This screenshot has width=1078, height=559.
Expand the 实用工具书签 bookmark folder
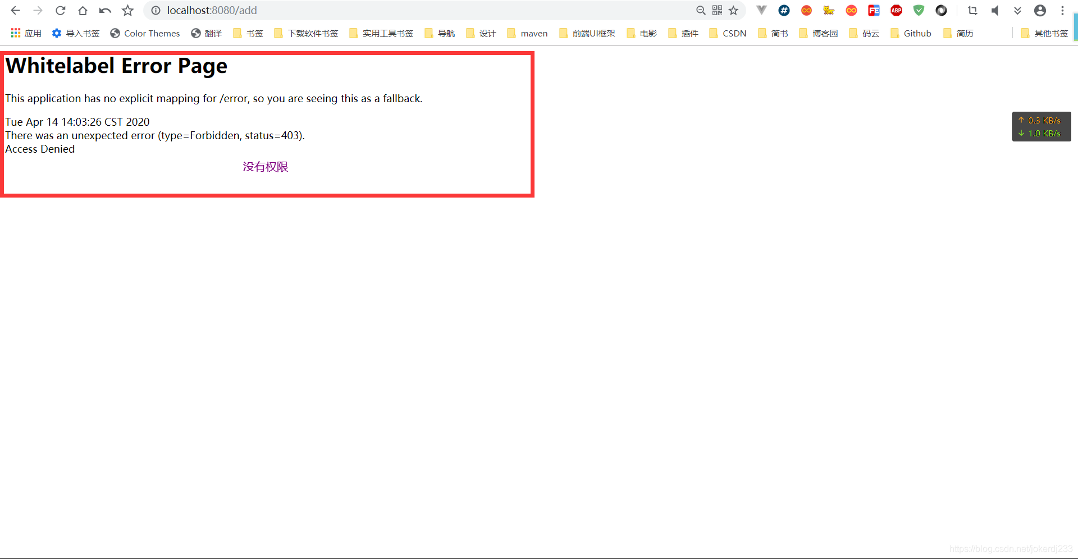[381, 33]
